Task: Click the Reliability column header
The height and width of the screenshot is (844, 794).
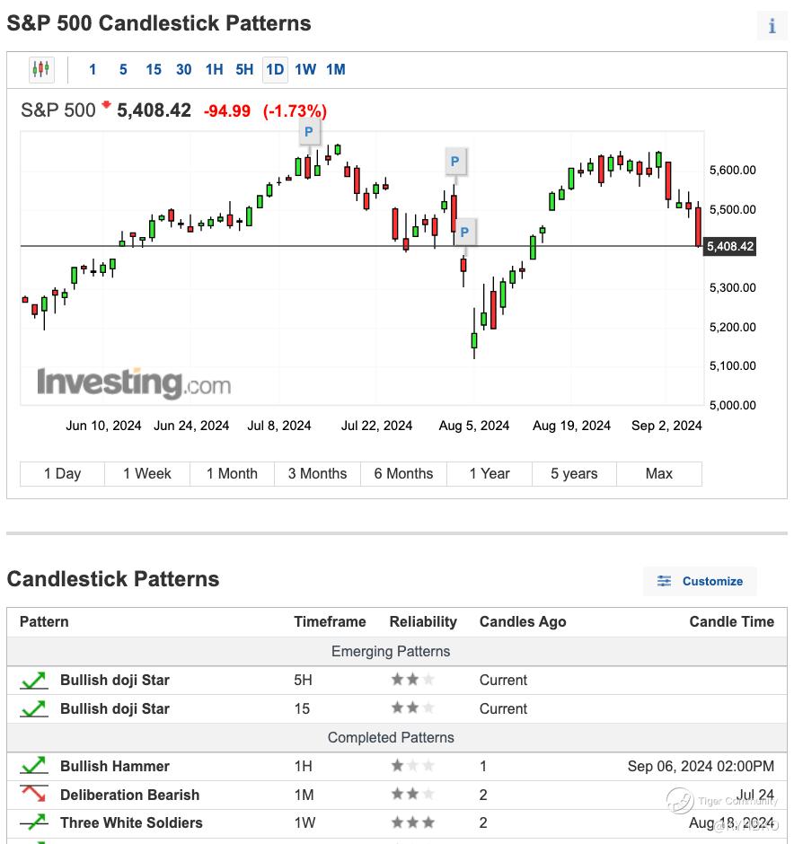Action: coord(423,621)
